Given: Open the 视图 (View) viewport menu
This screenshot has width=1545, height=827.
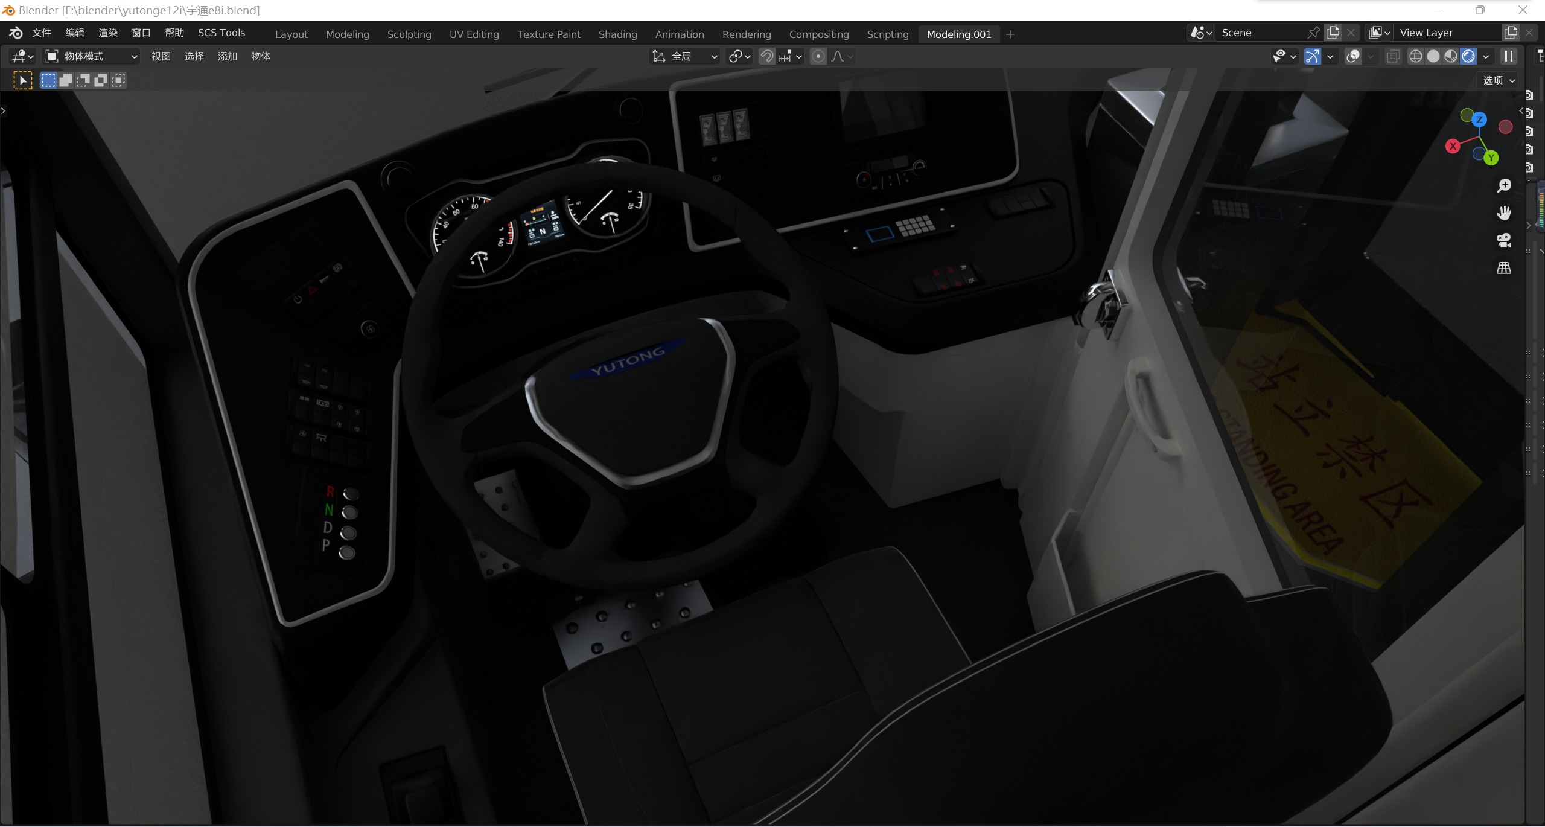Looking at the screenshot, I should click(x=161, y=56).
